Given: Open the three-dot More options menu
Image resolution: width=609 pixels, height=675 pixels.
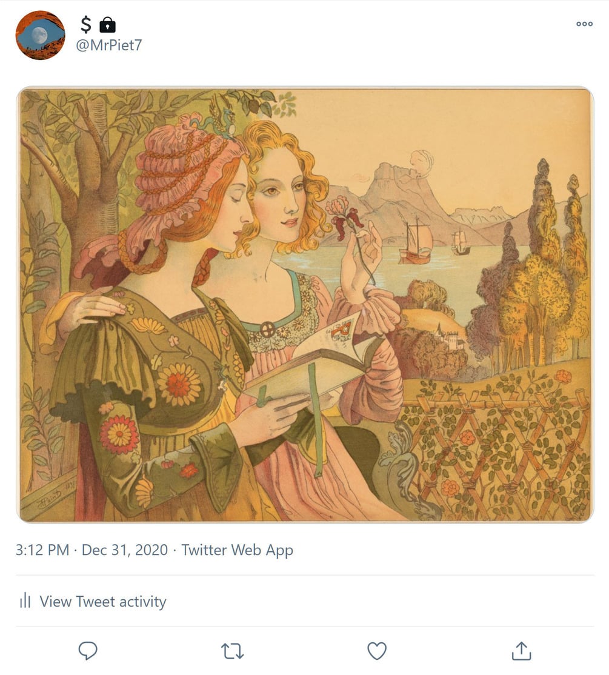Looking at the screenshot, I should pyautogui.click(x=584, y=24).
